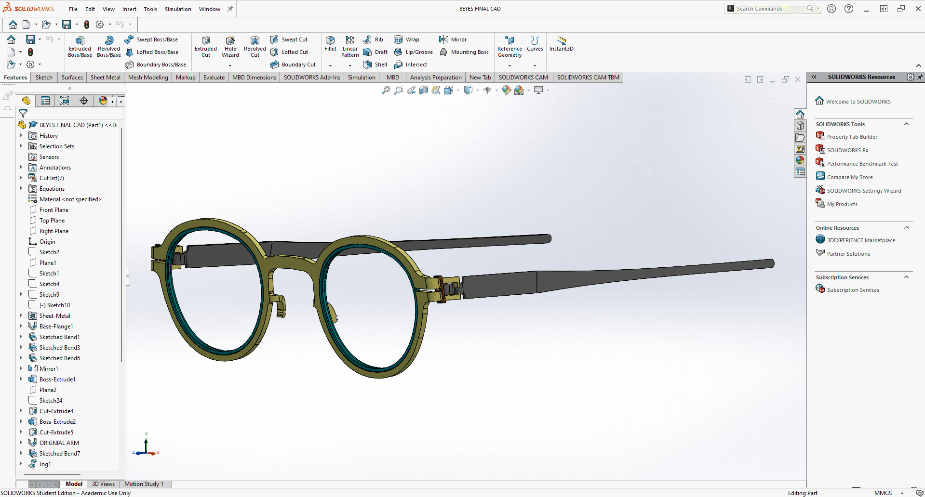Image resolution: width=925 pixels, height=497 pixels.
Task: Expand the Sheet-Metal tree node
Action: [x=21, y=316]
